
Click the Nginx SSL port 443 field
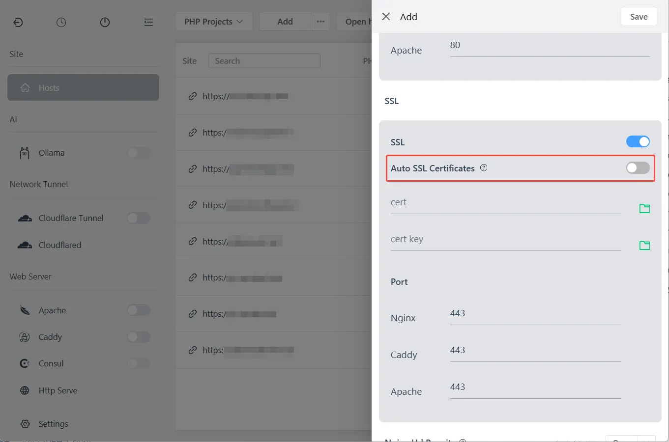coord(535,314)
